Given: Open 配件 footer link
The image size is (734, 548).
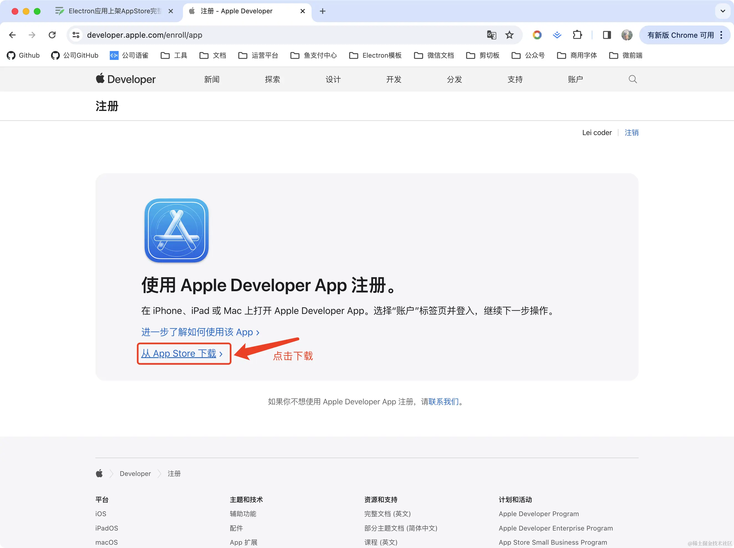Looking at the screenshot, I should coord(236,528).
